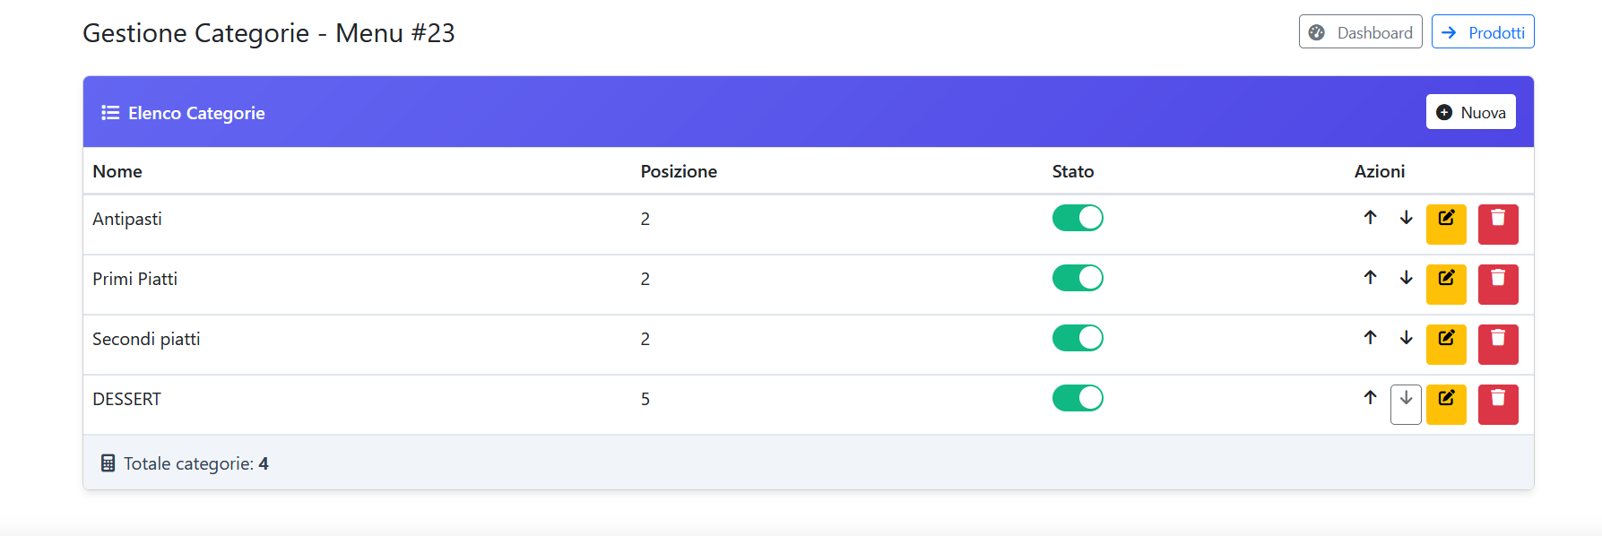Edit the DESSERT category
This screenshot has width=1602, height=536.
pos(1446,403)
